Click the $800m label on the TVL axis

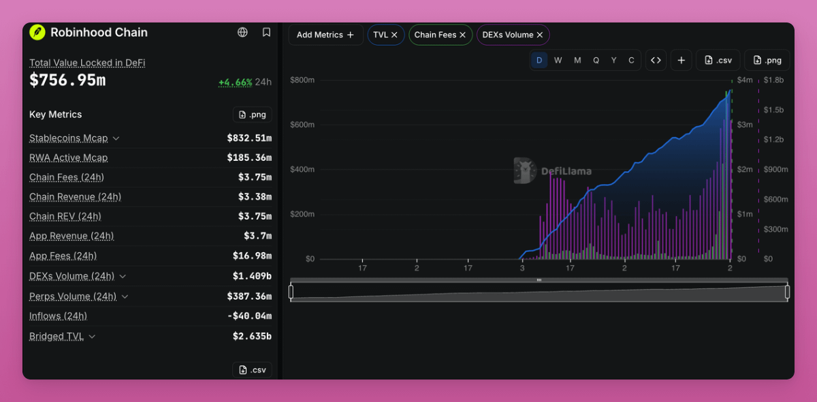302,80
